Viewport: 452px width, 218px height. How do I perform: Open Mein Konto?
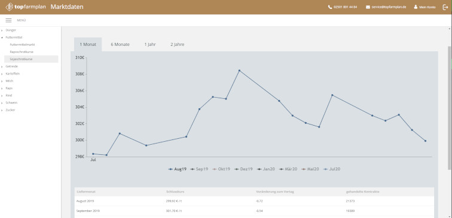point(427,7)
